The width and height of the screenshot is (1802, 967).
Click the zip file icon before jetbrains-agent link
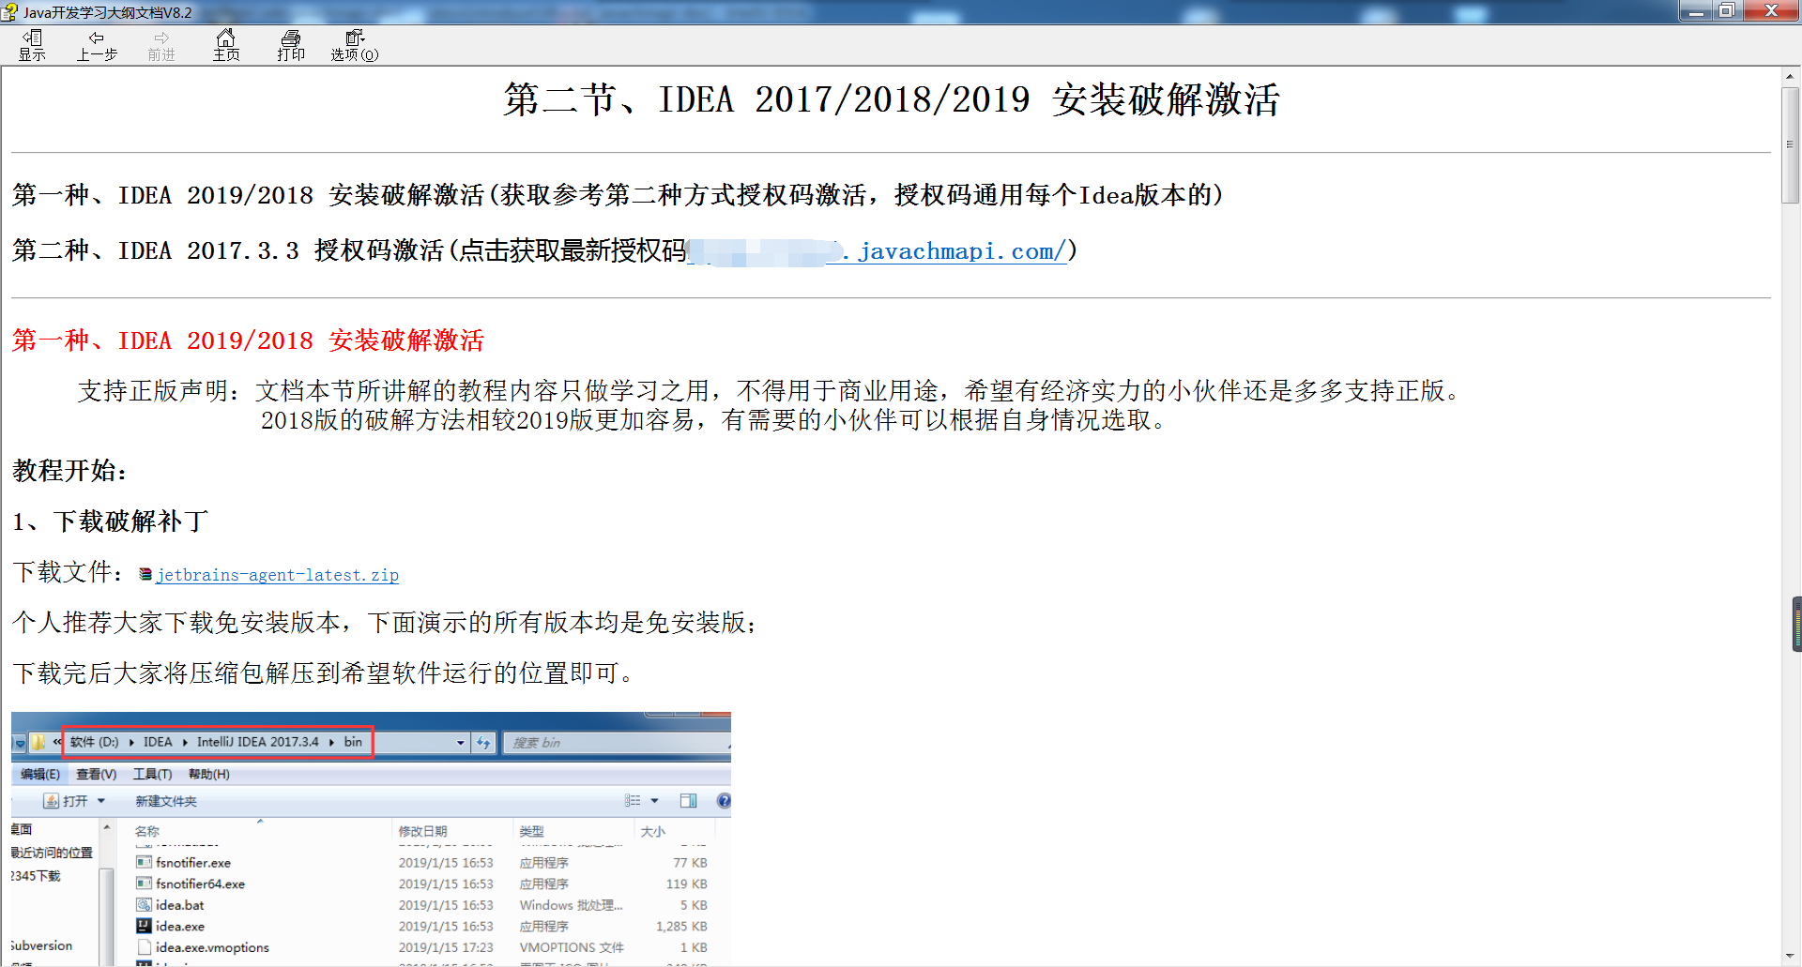(145, 574)
